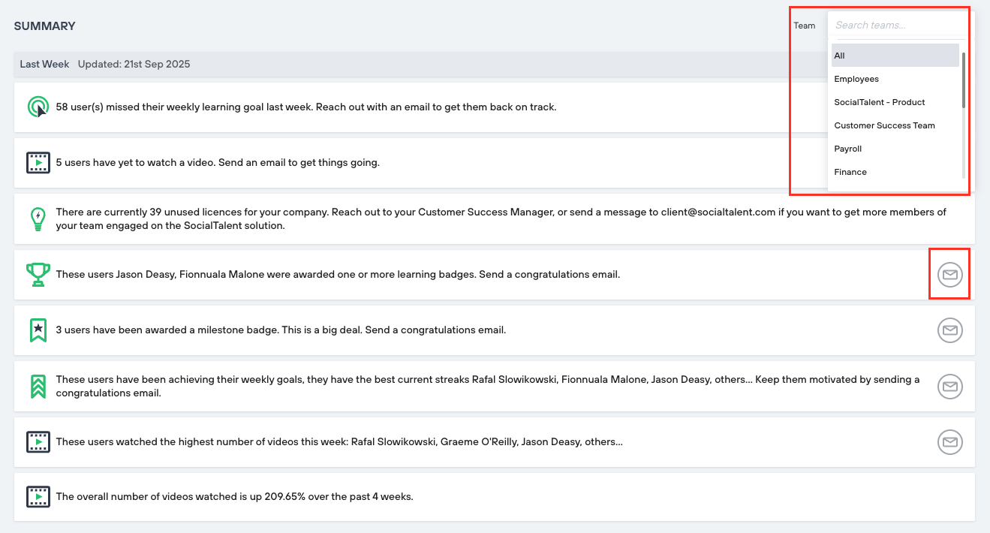Click the green trophy icon
Screen dimensions: 990x533
[x=38, y=274]
